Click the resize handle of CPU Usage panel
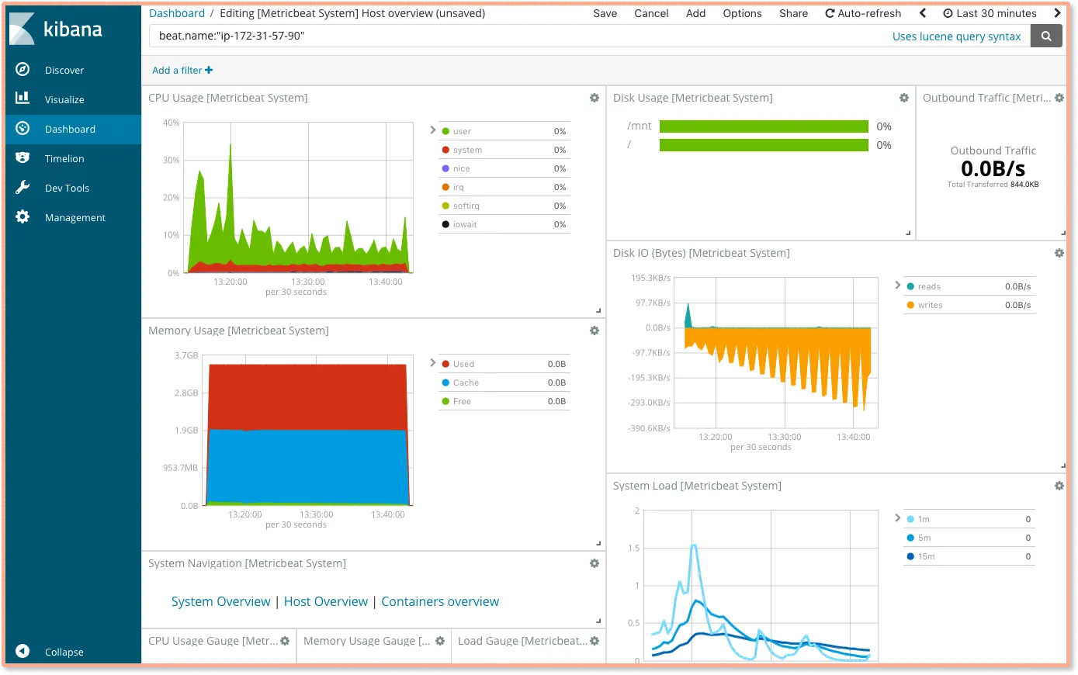Screen dimensions: 1078x675 coord(598,310)
